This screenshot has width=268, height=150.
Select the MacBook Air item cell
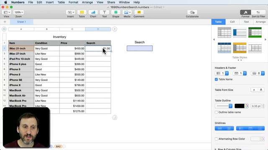pyautogui.click(x=21, y=95)
